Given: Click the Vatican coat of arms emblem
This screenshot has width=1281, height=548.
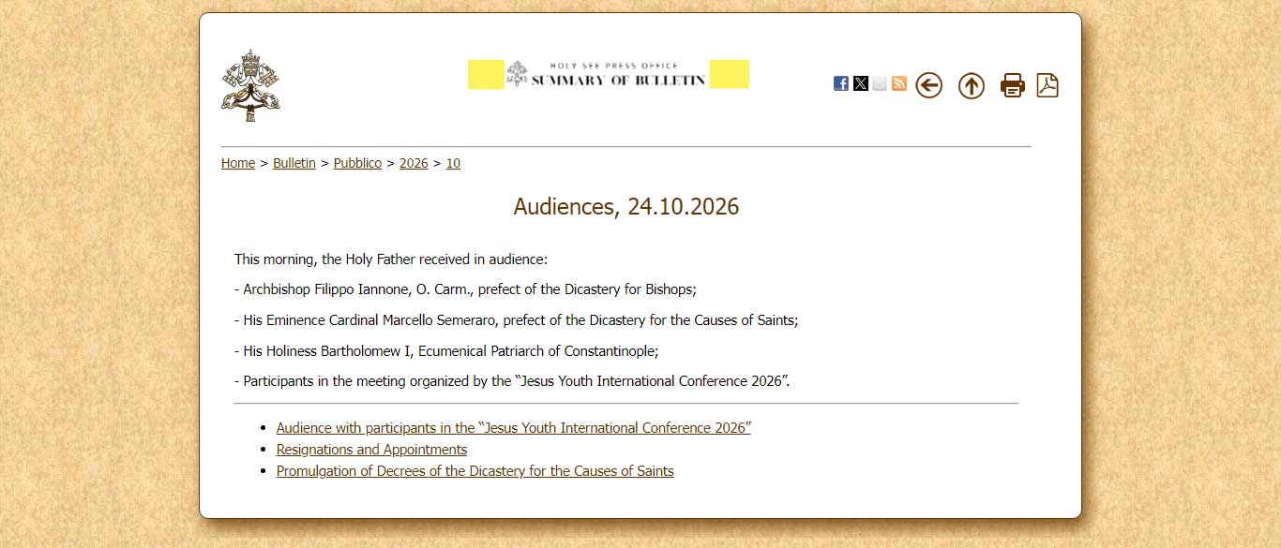Looking at the screenshot, I should (250, 85).
